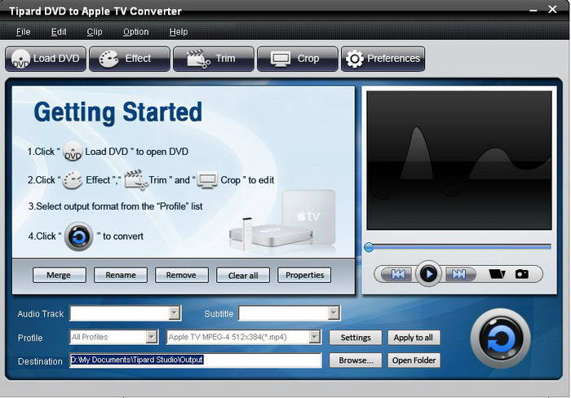Skip to previous chapter in player

tap(397, 274)
